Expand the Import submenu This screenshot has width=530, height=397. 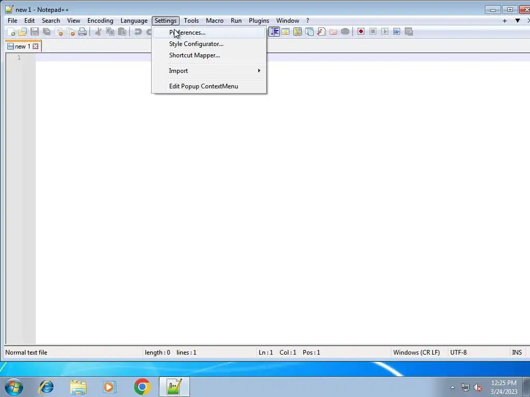209,71
